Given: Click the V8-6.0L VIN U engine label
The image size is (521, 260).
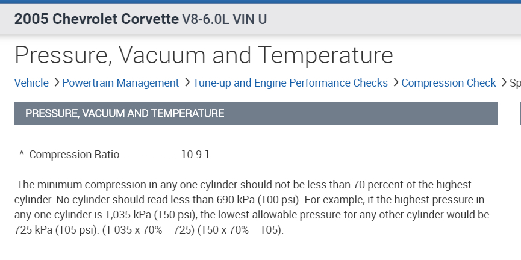Looking at the screenshot, I should pos(224,20).
